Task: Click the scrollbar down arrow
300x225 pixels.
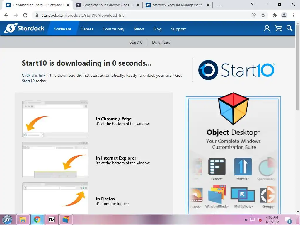Action: [x=298, y=212]
